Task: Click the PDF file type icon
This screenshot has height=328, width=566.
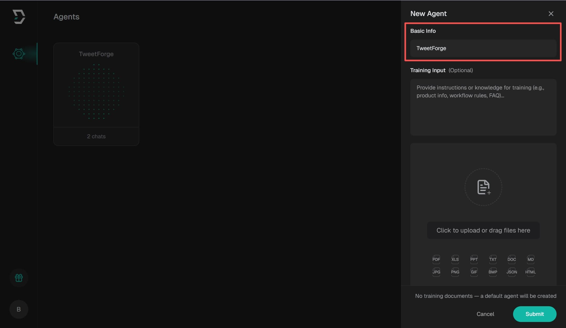Action: [x=436, y=259]
